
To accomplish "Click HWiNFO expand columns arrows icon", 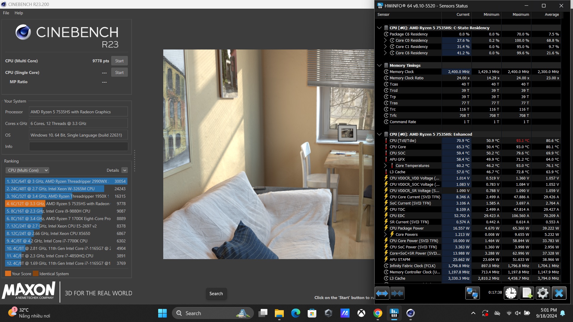I will 382,293.
